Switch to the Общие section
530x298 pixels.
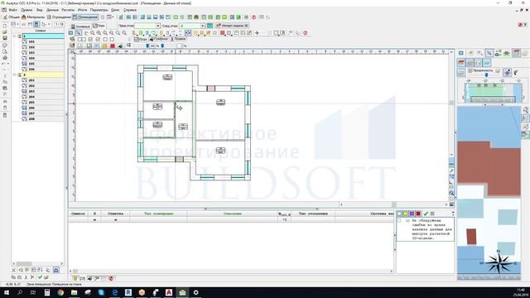click(12, 17)
